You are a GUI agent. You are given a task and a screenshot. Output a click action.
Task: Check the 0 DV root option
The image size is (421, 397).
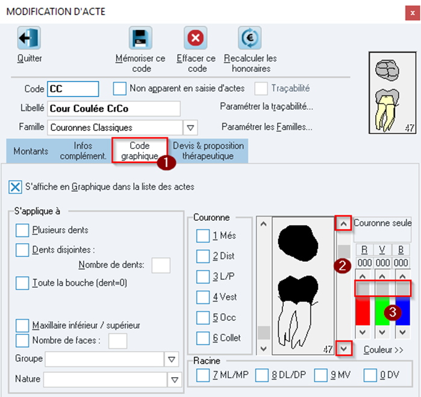[370, 375]
